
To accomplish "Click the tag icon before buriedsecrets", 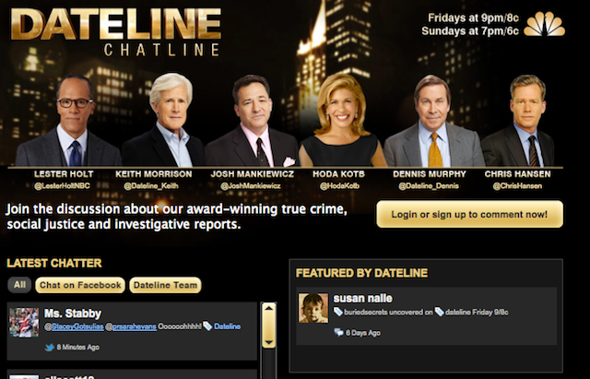I will 338,312.
